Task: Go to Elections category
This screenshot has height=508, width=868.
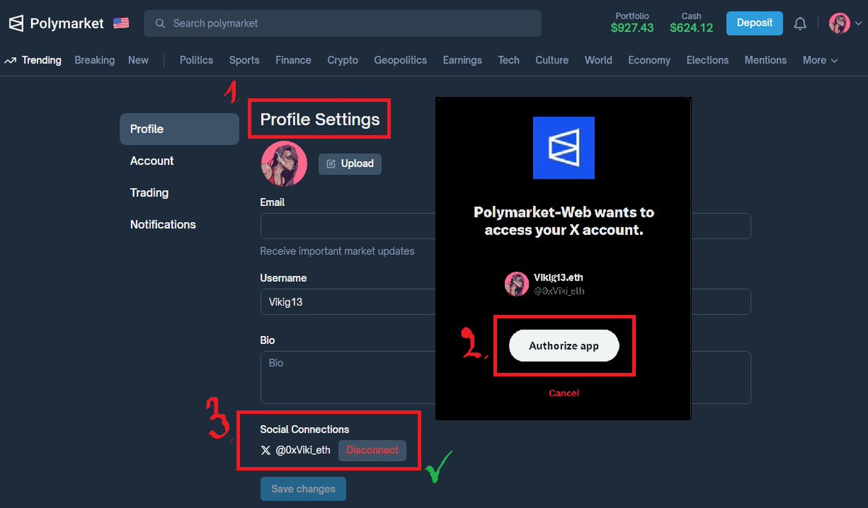Action: (708, 60)
